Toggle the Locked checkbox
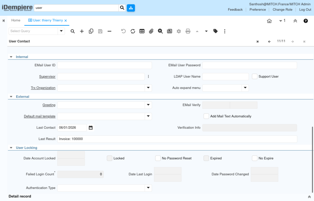The width and height of the screenshot is (314, 201). [x=109, y=158]
